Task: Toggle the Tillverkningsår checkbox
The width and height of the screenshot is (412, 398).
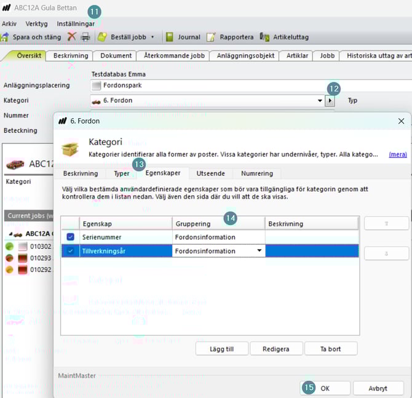Action: coord(70,251)
